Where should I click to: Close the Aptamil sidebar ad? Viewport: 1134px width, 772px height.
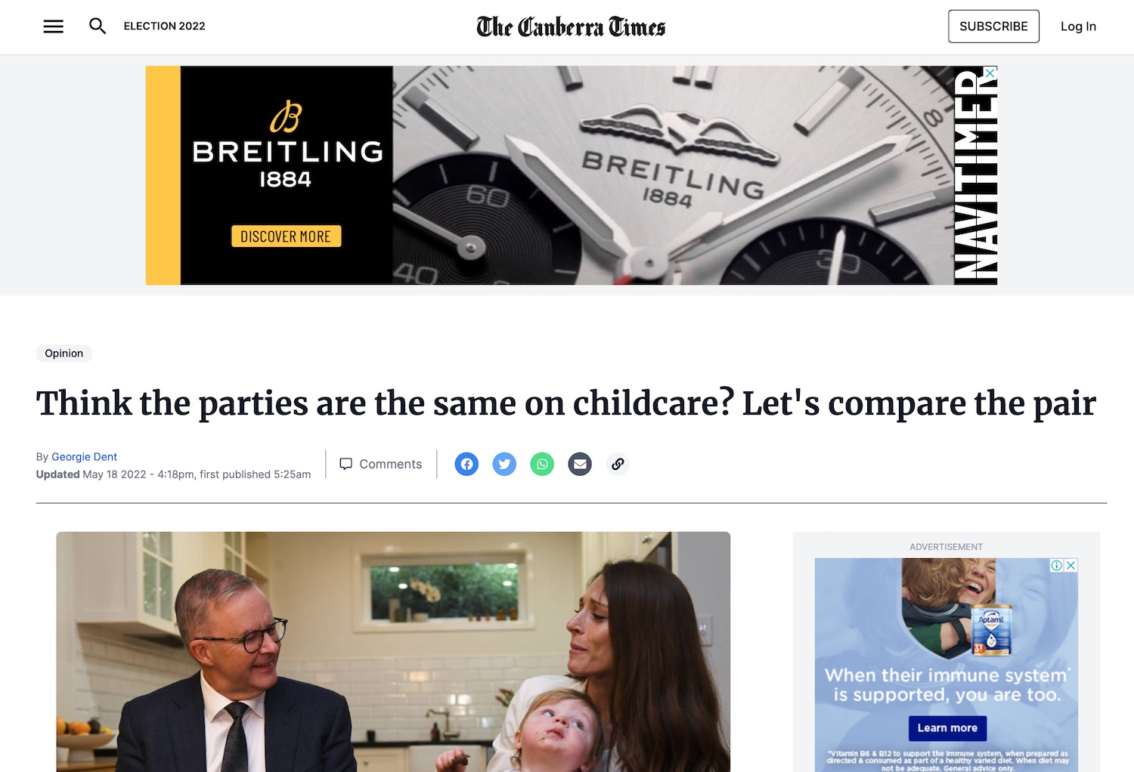click(x=1070, y=565)
